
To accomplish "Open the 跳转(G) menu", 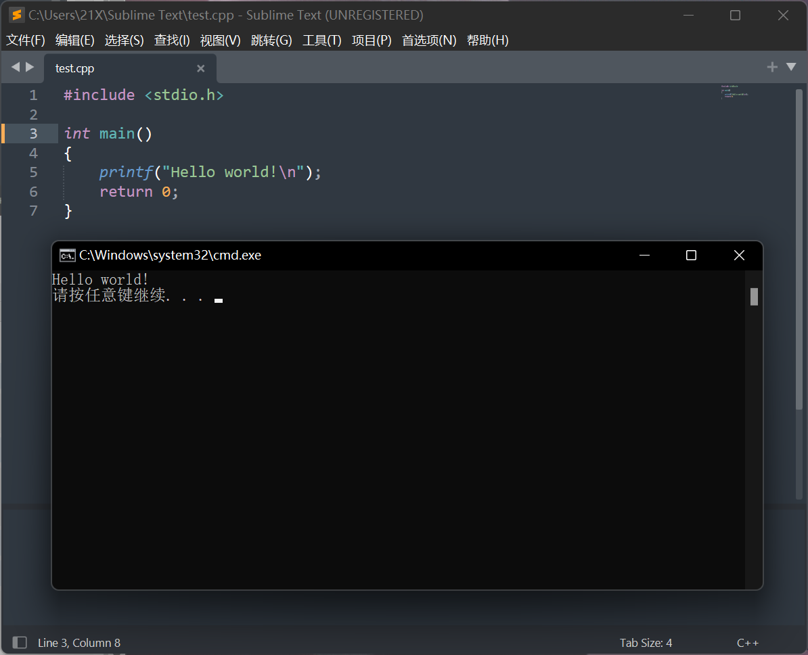I will pyautogui.click(x=271, y=41).
